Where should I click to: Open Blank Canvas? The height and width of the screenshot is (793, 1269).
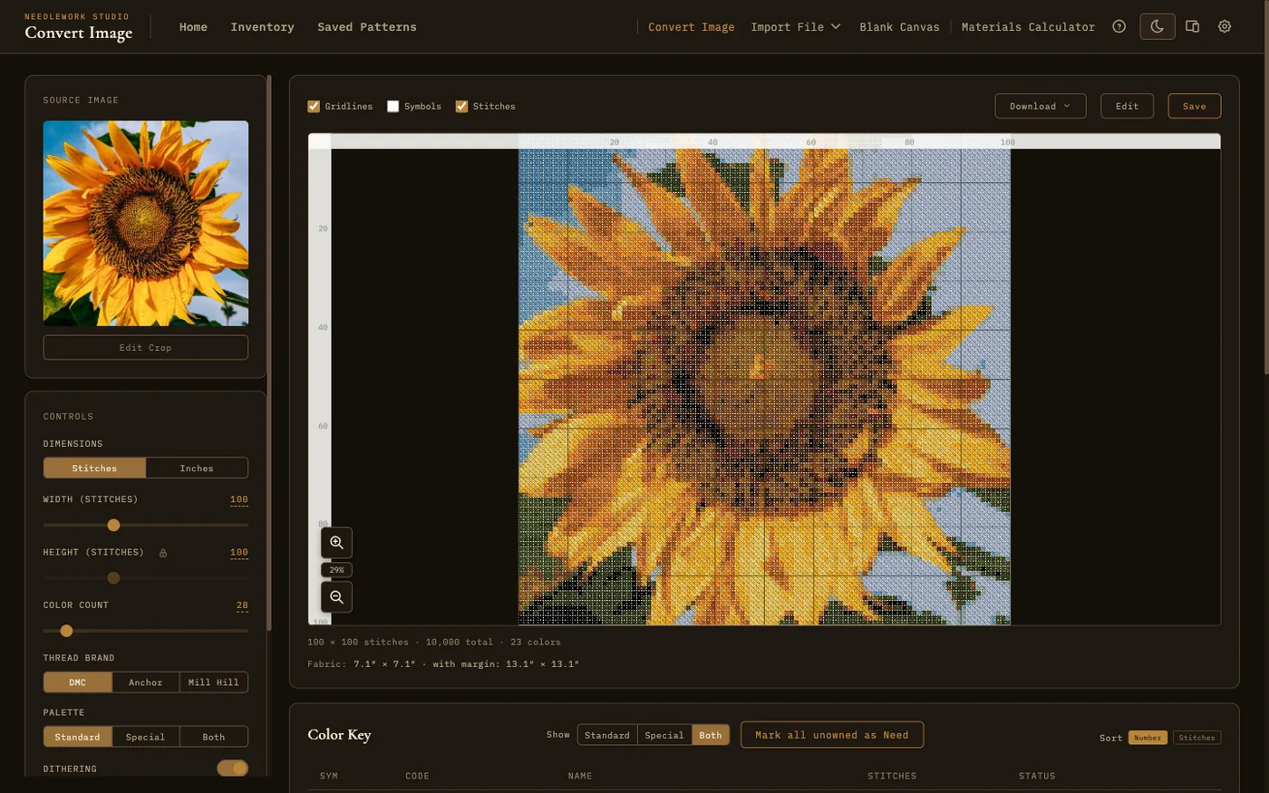coord(899,27)
